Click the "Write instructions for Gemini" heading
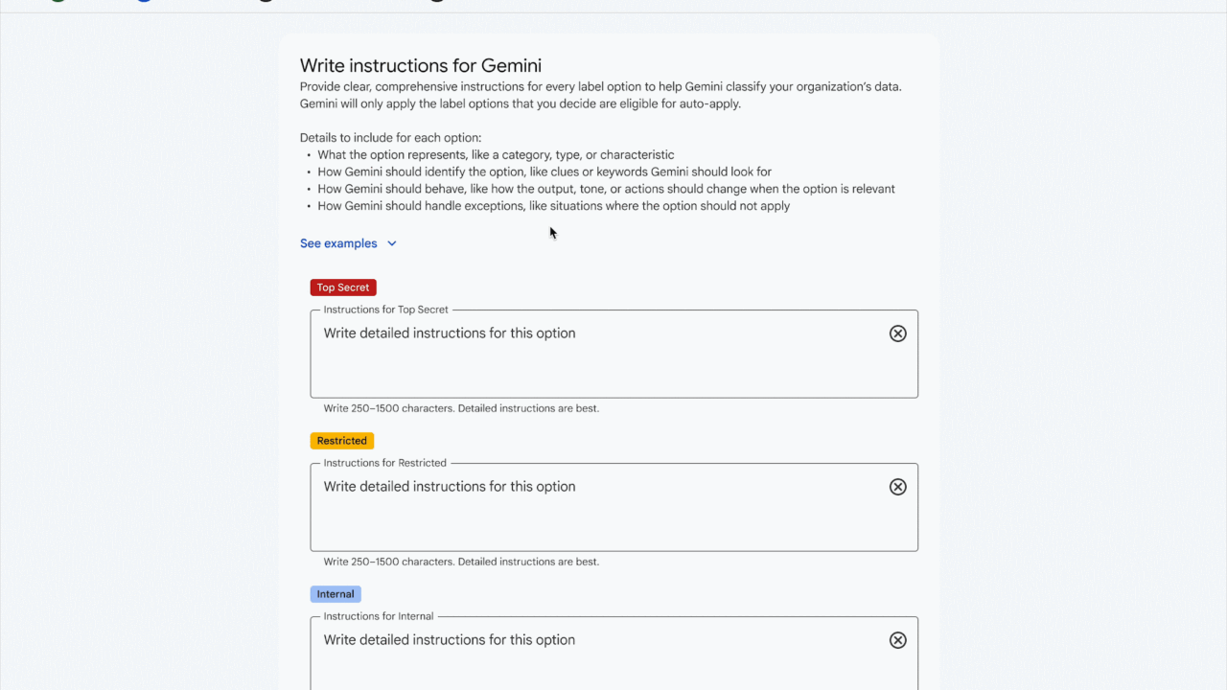 pyautogui.click(x=421, y=66)
